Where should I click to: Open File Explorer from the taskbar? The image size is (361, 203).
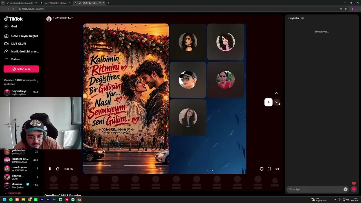(23, 200)
